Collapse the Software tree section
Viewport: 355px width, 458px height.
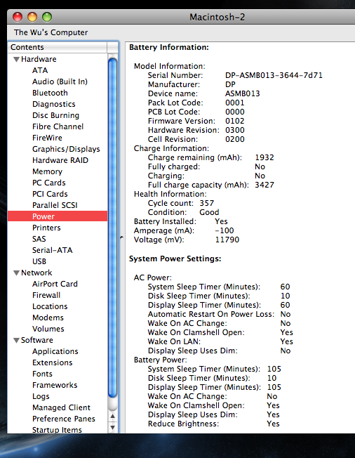[x=17, y=341]
